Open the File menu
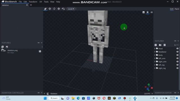180x101 pixels. tap(20, 2)
